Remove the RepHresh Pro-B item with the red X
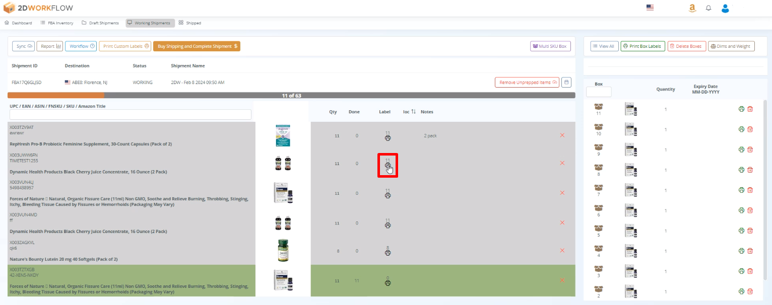Viewport: 772px width, 305px height. coord(562,135)
